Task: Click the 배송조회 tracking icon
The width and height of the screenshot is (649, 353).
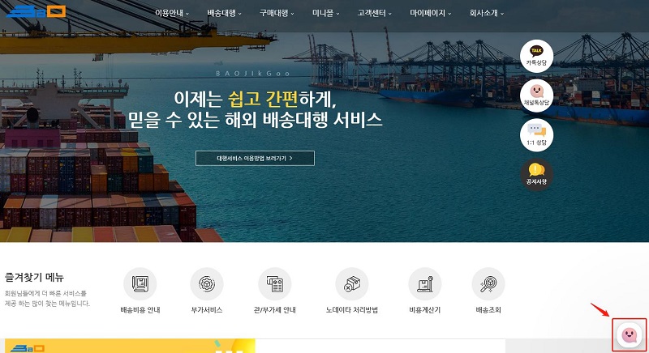Action: tap(488, 284)
